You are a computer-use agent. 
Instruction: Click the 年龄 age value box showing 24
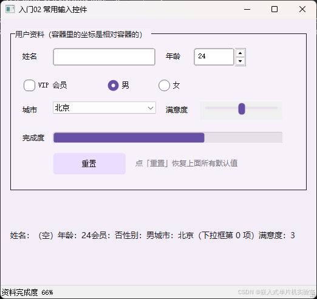point(214,57)
